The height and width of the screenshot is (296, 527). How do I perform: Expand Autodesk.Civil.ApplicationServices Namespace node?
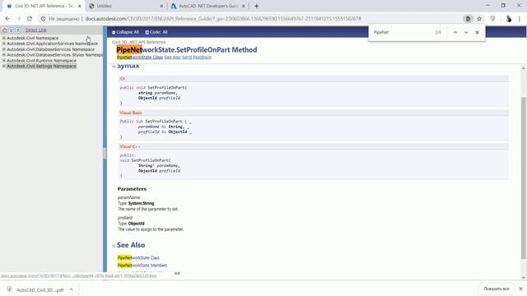[4, 44]
